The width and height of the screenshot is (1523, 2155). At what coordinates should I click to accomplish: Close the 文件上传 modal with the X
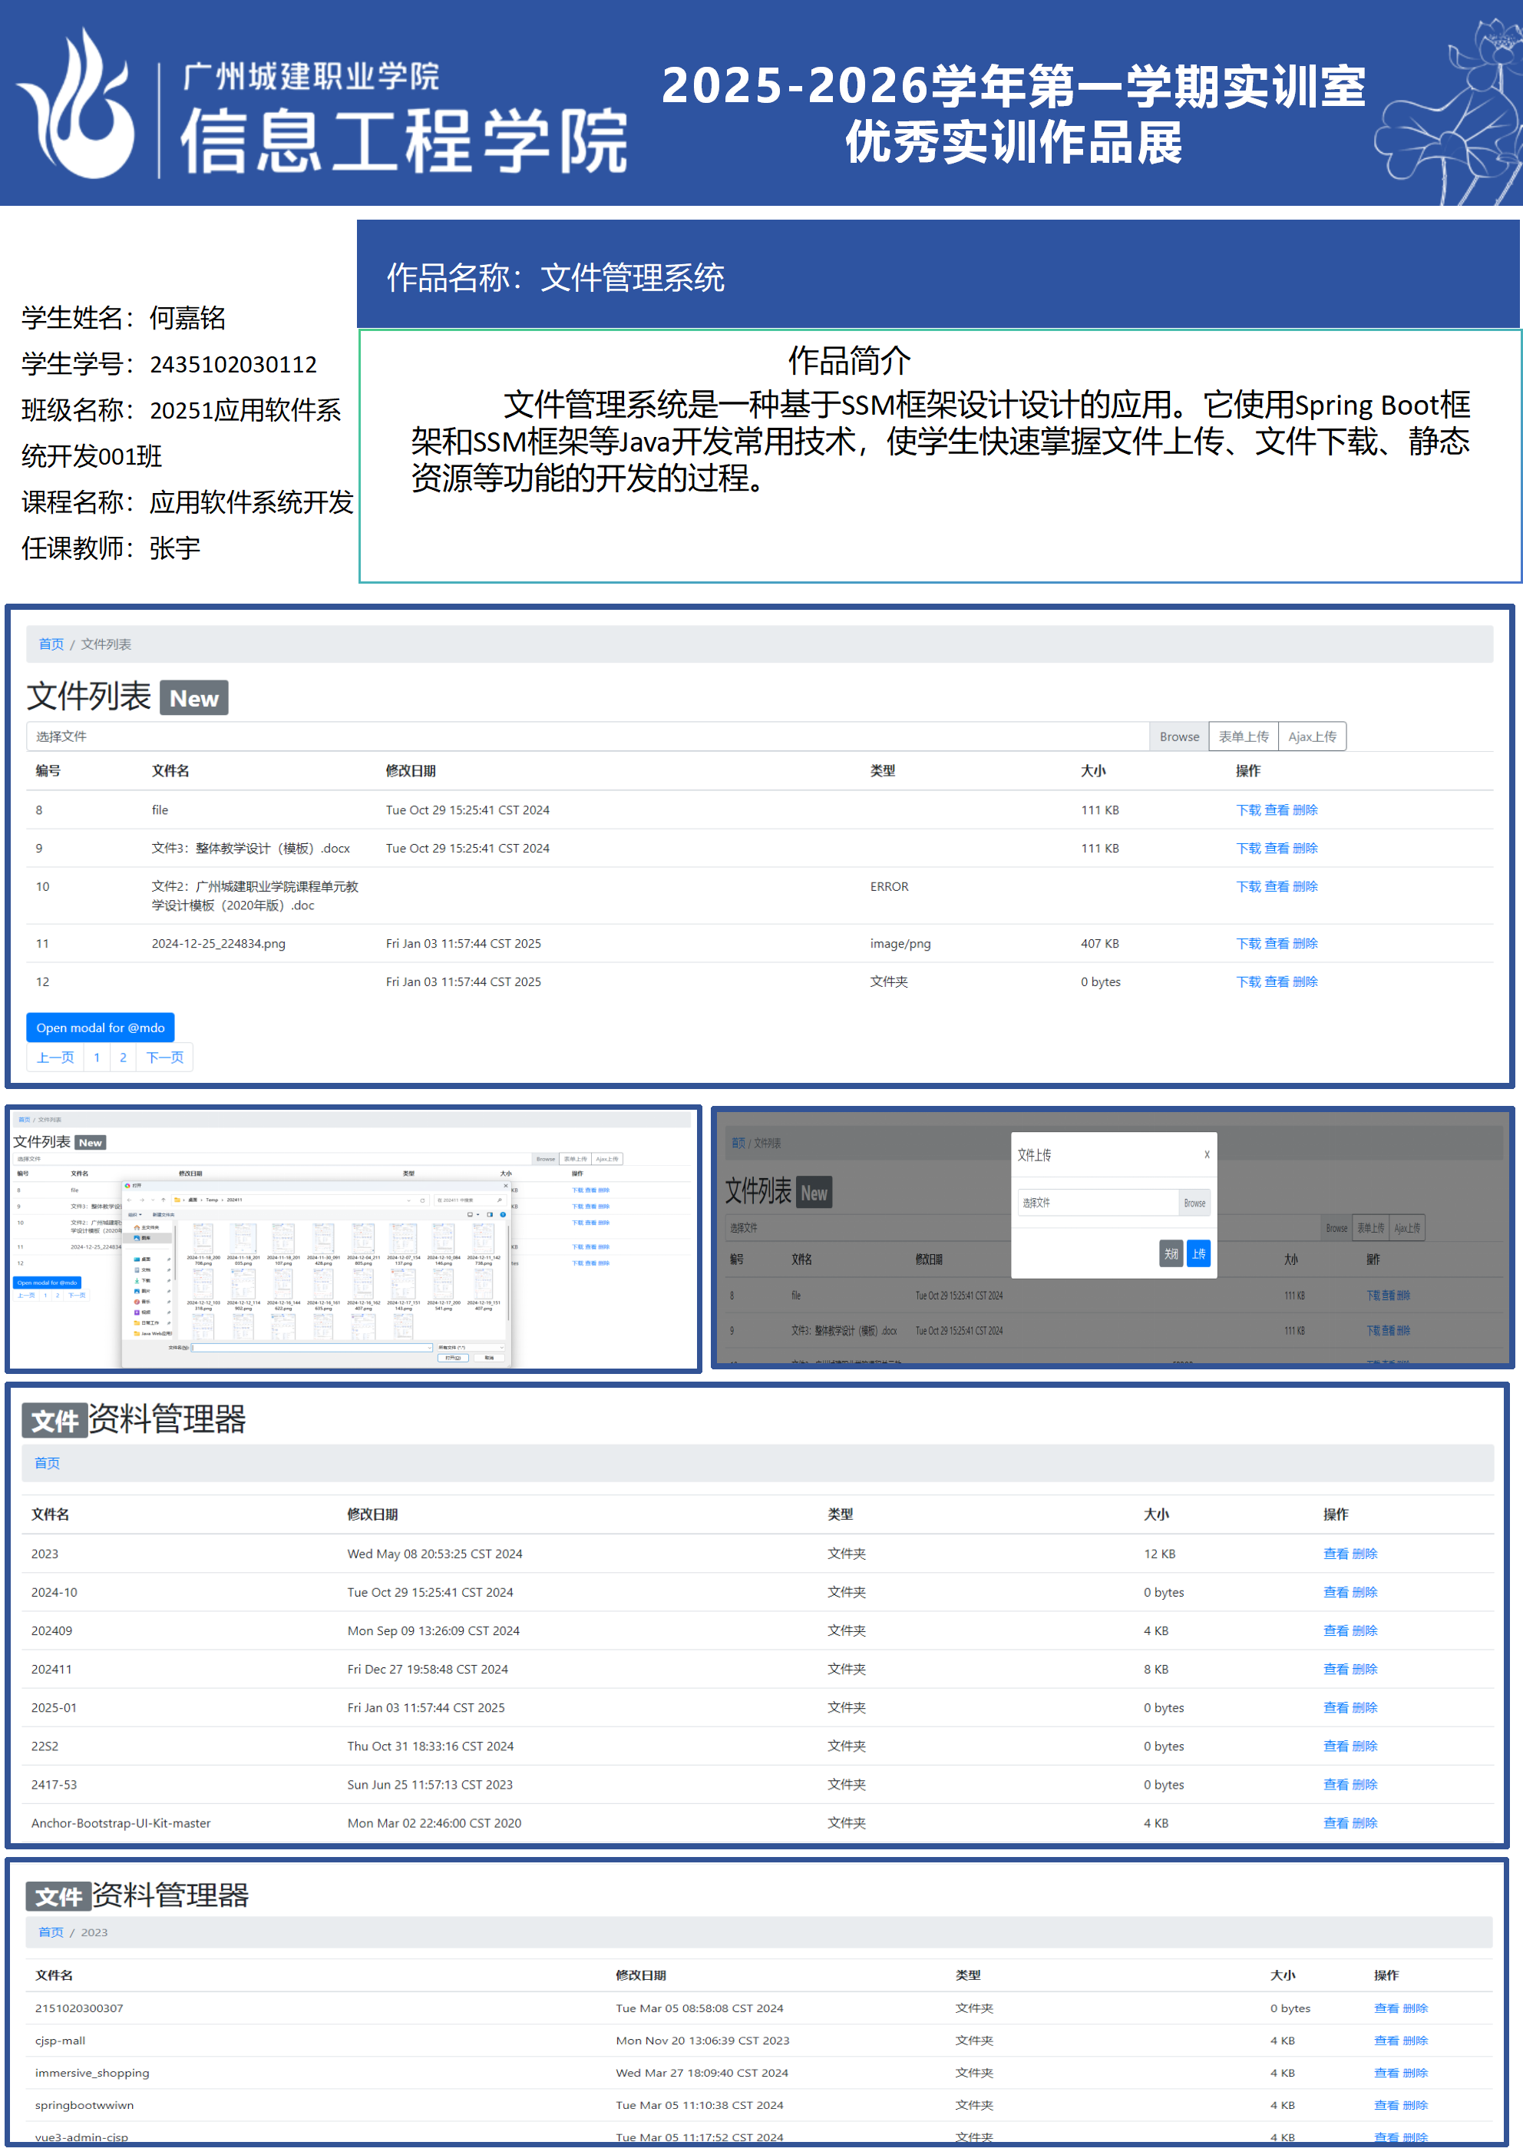coord(1207,1154)
